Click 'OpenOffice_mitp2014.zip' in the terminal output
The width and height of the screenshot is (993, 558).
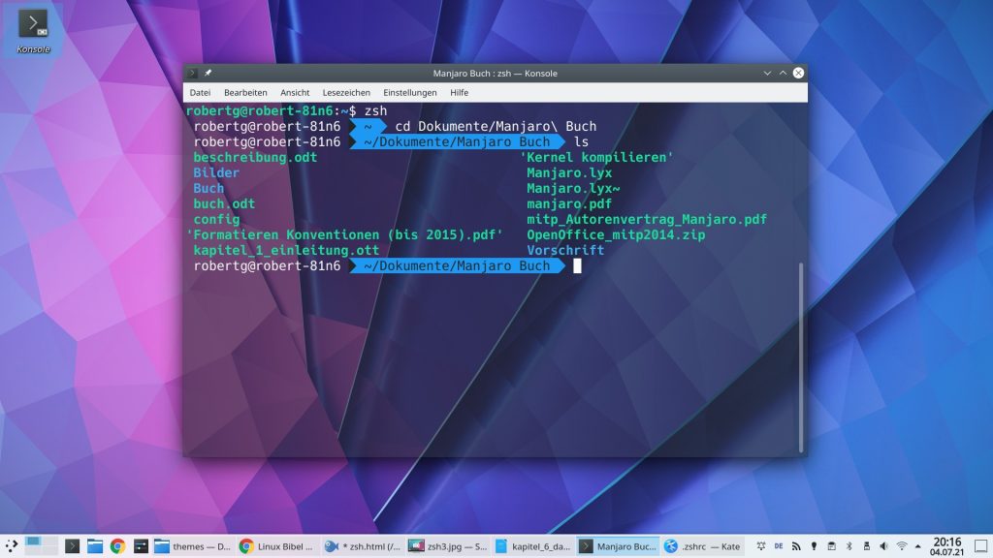click(616, 234)
